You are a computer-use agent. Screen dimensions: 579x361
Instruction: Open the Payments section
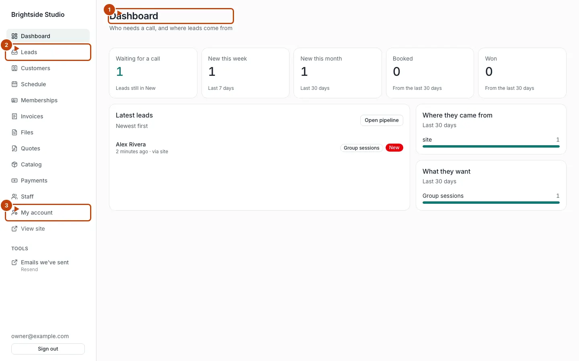(x=48, y=180)
